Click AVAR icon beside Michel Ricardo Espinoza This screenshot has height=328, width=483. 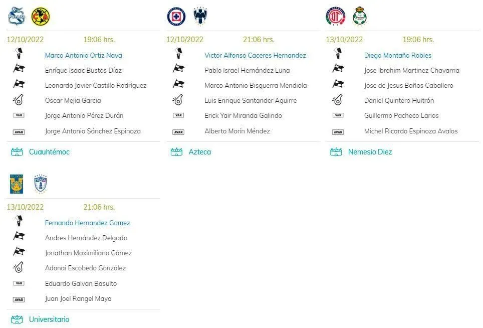click(338, 132)
